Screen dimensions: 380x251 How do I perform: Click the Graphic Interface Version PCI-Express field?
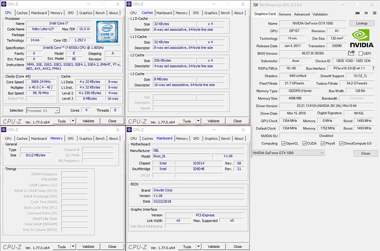click(205, 215)
